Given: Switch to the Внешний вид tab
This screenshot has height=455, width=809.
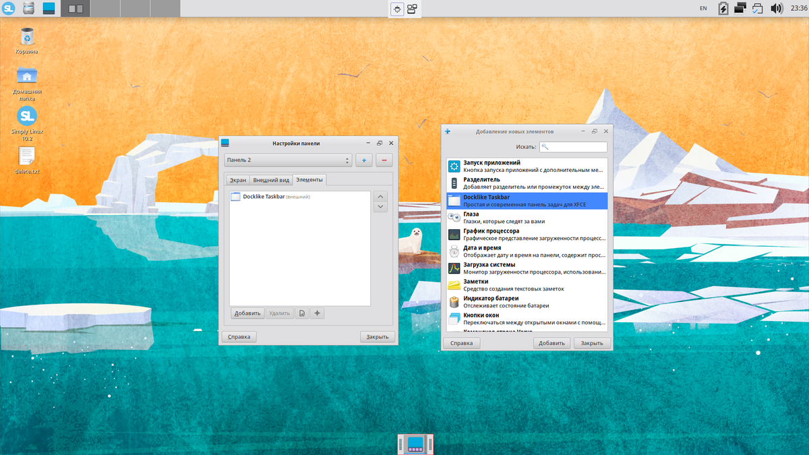Looking at the screenshot, I should pos(271,180).
